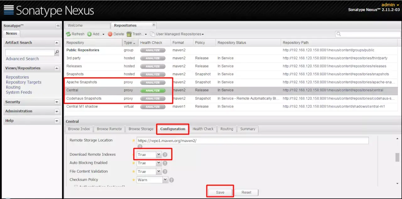Screen dimensions: 402x199
Task: Click the Sonatype Nexus logo
Action: [49, 10]
